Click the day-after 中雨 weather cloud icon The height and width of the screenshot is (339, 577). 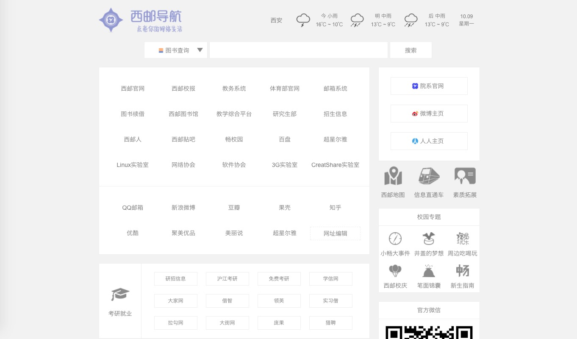[x=411, y=20]
